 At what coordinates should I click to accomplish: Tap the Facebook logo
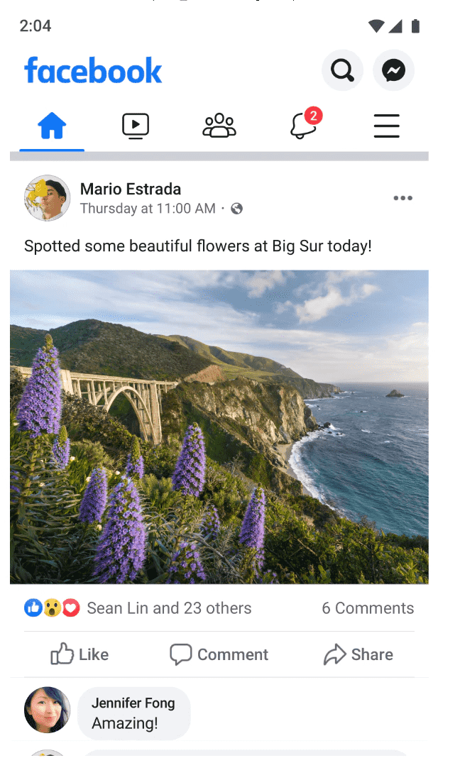pos(93,70)
